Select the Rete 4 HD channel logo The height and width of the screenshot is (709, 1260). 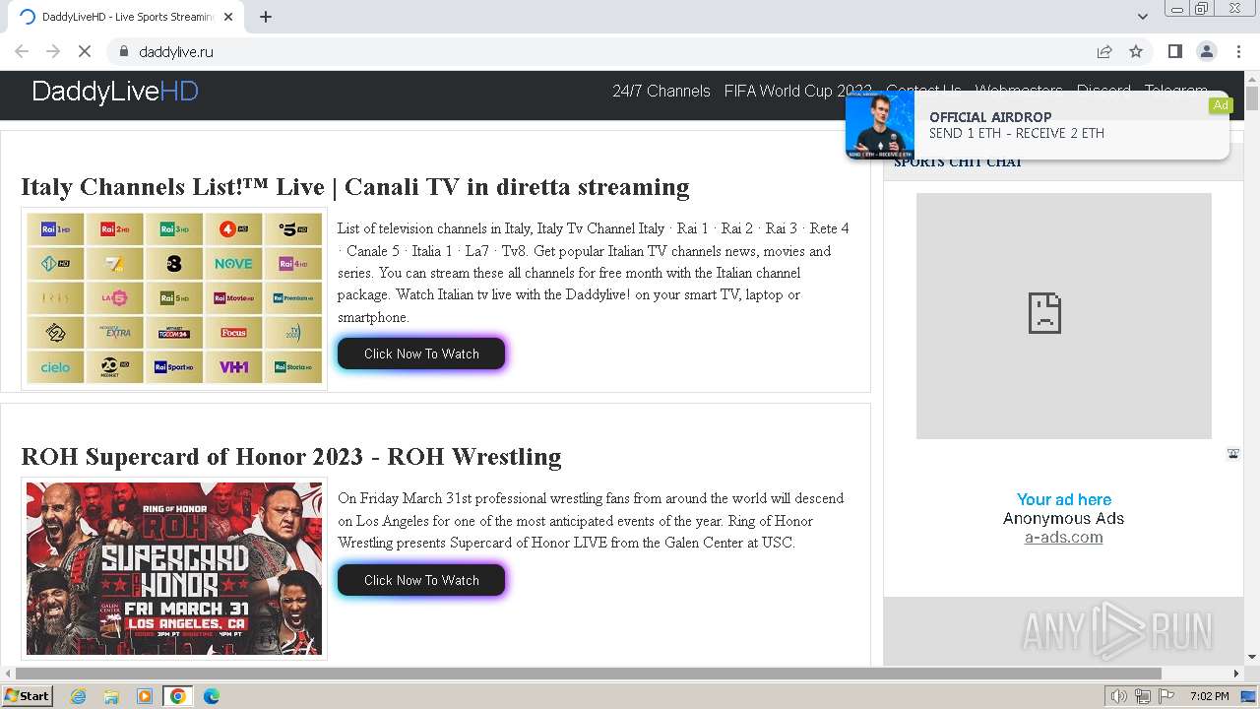tap(233, 229)
